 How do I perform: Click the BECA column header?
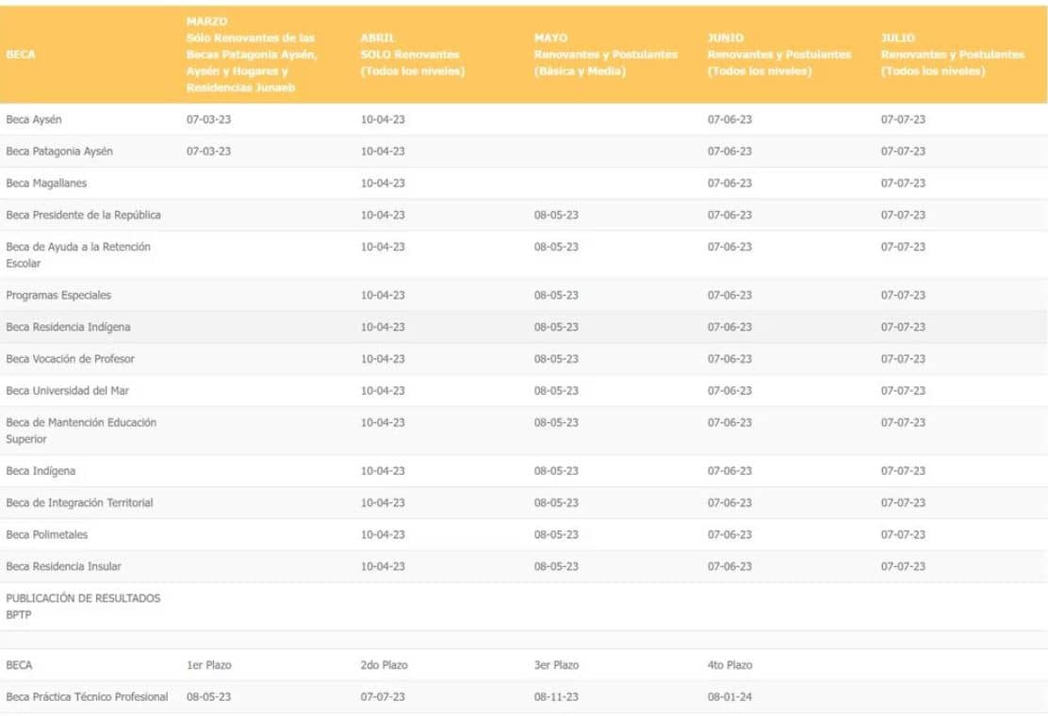pos(20,55)
